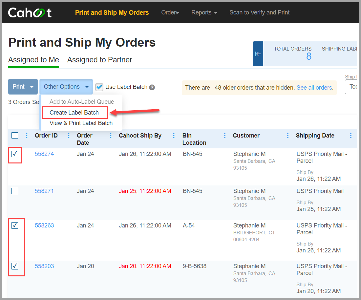Collapse the order stats panel arrow
The image size is (361, 300).
[x=258, y=54]
